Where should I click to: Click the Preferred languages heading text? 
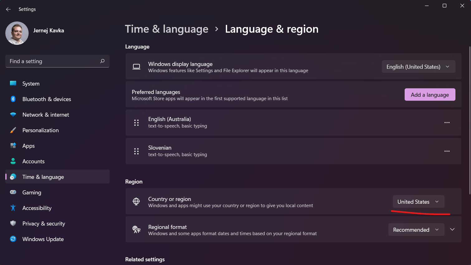coord(156,92)
